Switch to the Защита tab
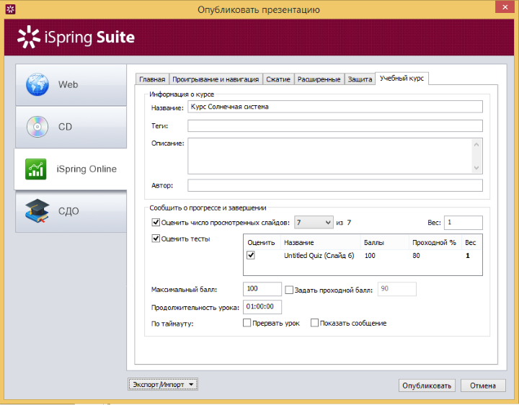 pos(360,79)
